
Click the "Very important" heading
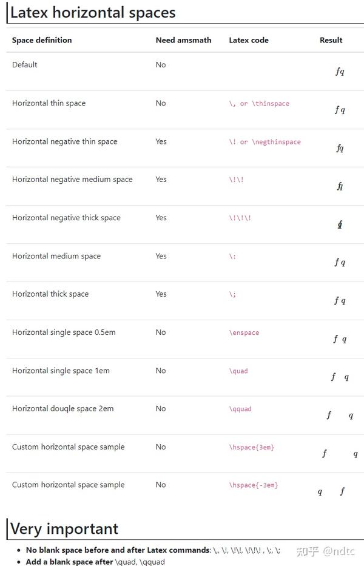[x=64, y=528]
